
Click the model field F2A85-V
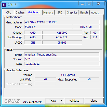[48, 27]
